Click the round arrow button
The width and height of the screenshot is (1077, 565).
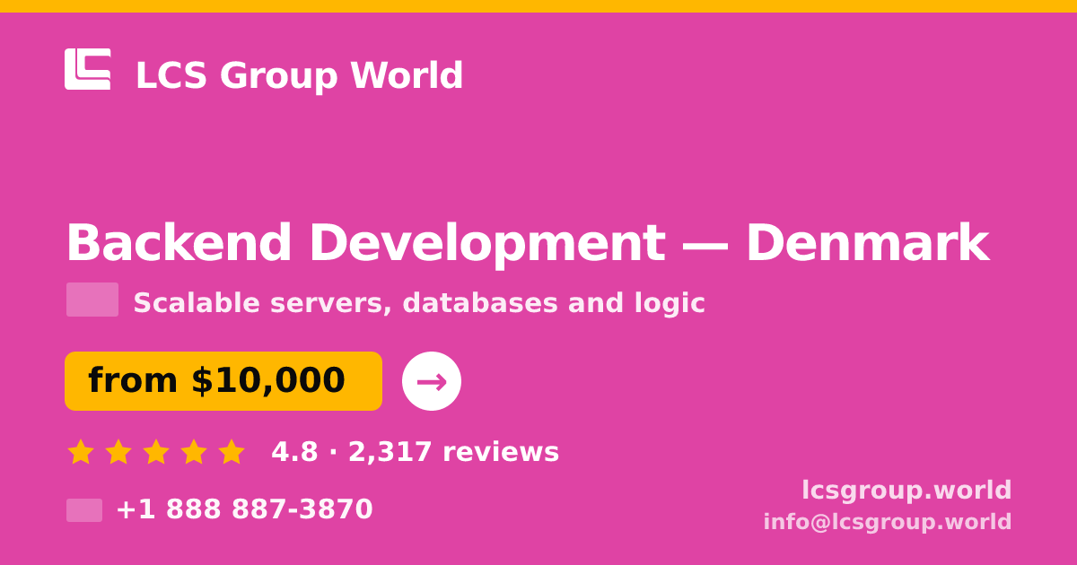[x=432, y=381]
